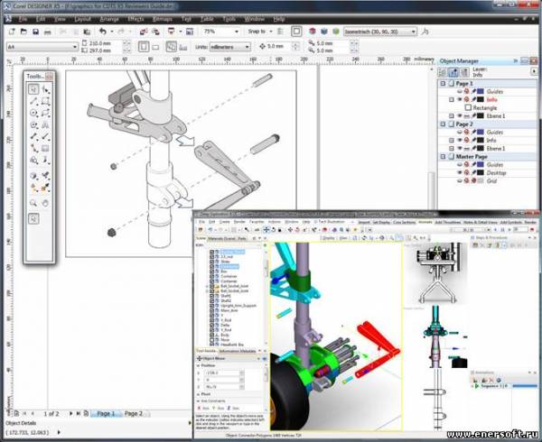This screenshot has height=442, width=542.
Task: Undo the last action in Corel DESIGNER
Action: [103, 32]
